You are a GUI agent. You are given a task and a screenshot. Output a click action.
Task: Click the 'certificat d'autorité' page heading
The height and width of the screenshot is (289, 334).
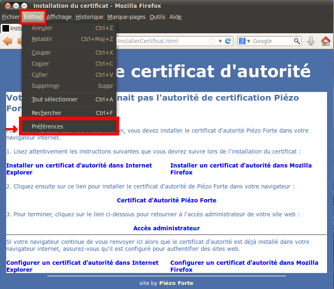click(x=220, y=72)
